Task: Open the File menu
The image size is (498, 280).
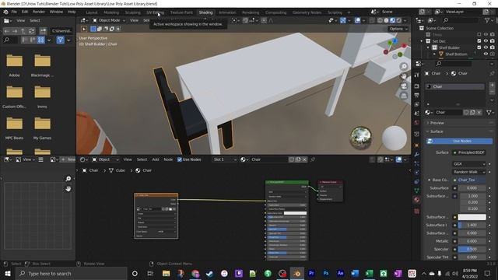Action: (14, 12)
